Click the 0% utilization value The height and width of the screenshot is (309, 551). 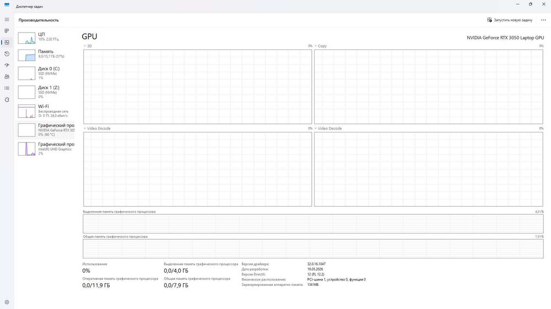(x=86, y=271)
